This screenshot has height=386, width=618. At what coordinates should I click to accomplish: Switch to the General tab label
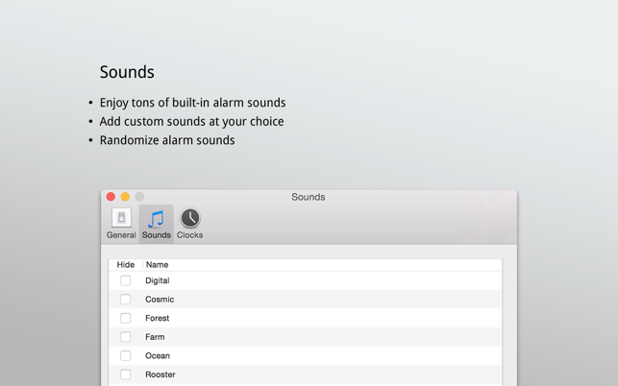click(x=121, y=235)
